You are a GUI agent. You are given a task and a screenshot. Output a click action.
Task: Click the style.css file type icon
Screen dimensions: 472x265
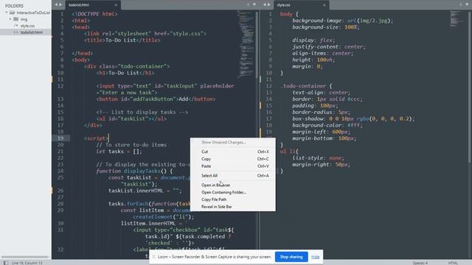click(x=16, y=26)
